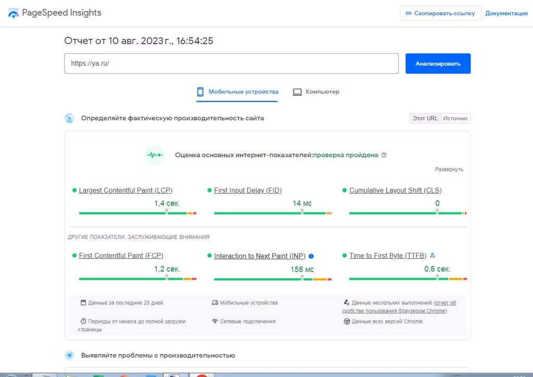The width and height of the screenshot is (533, 377).
Task: Click the Core Web Vitals pulse icon
Action: click(x=155, y=155)
